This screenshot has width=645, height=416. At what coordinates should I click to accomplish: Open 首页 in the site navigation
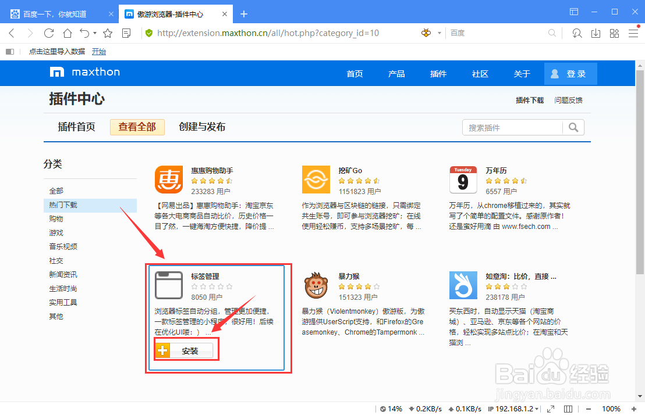pyautogui.click(x=355, y=74)
